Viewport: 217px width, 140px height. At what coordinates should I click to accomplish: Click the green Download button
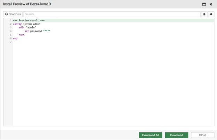[x=176, y=135]
